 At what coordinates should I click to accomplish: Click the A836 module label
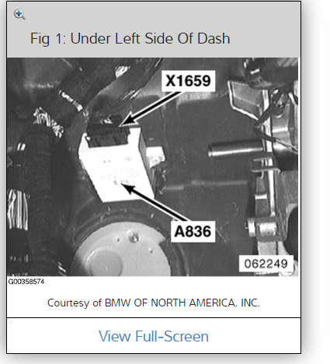(193, 231)
